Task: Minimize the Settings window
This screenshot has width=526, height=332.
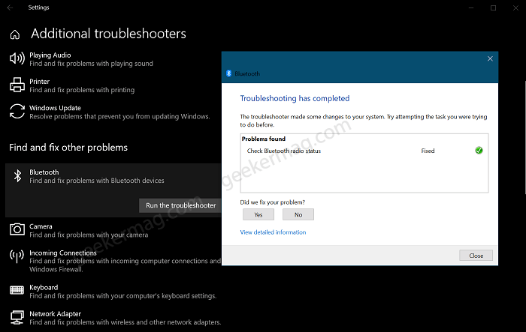Action: click(471, 7)
